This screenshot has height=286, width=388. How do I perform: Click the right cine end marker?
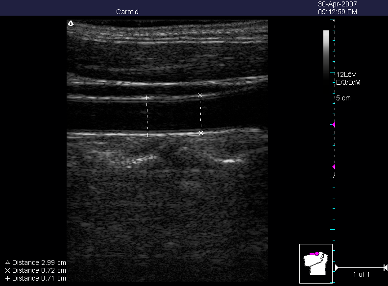385,267
